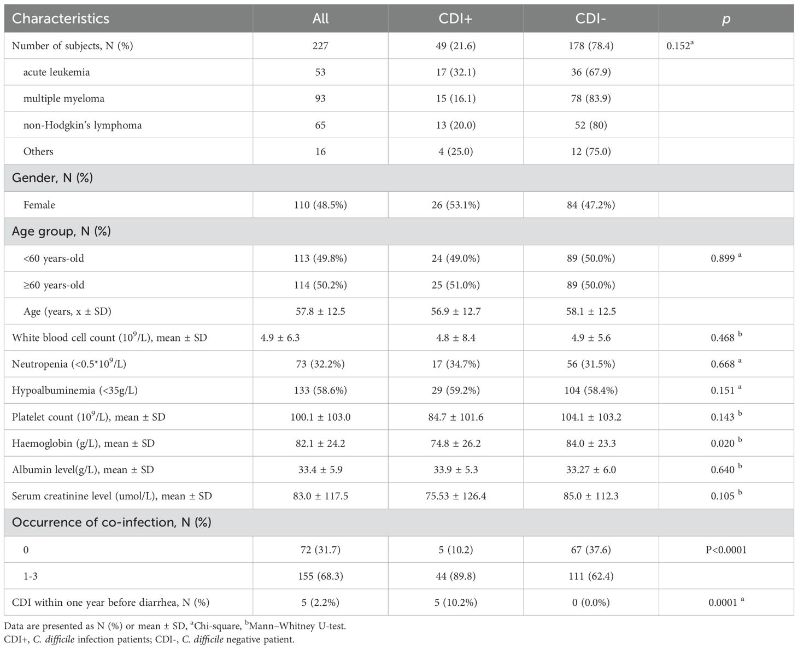798x649 pixels.
Task: Select the multiple myeloma row label
Action: (x=63, y=99)
